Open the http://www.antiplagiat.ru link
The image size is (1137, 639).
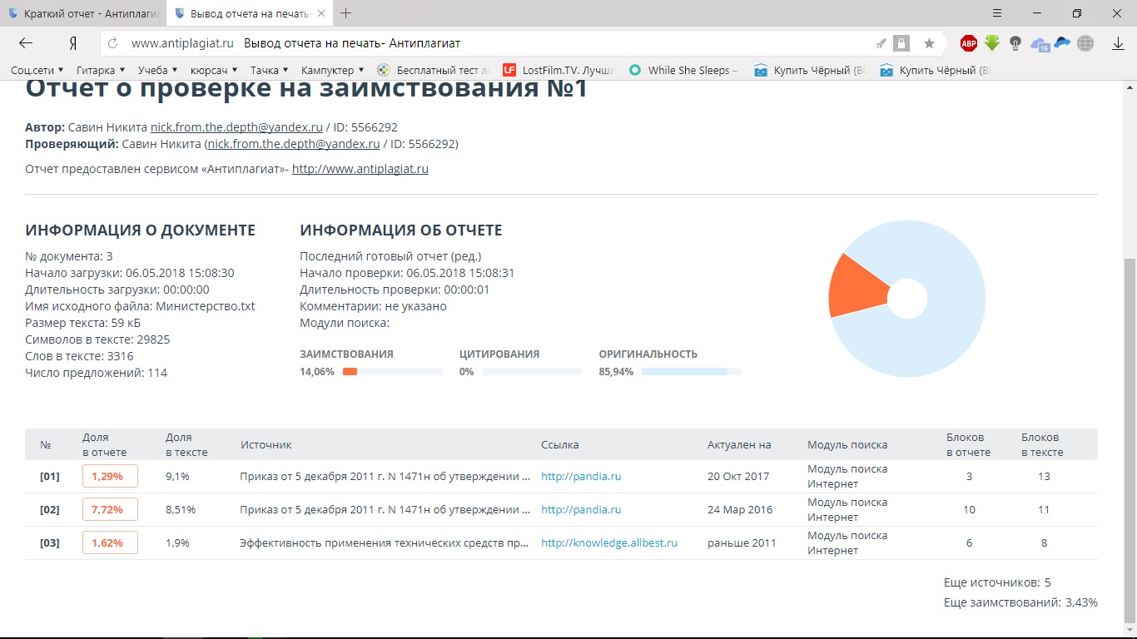[360, 169]
